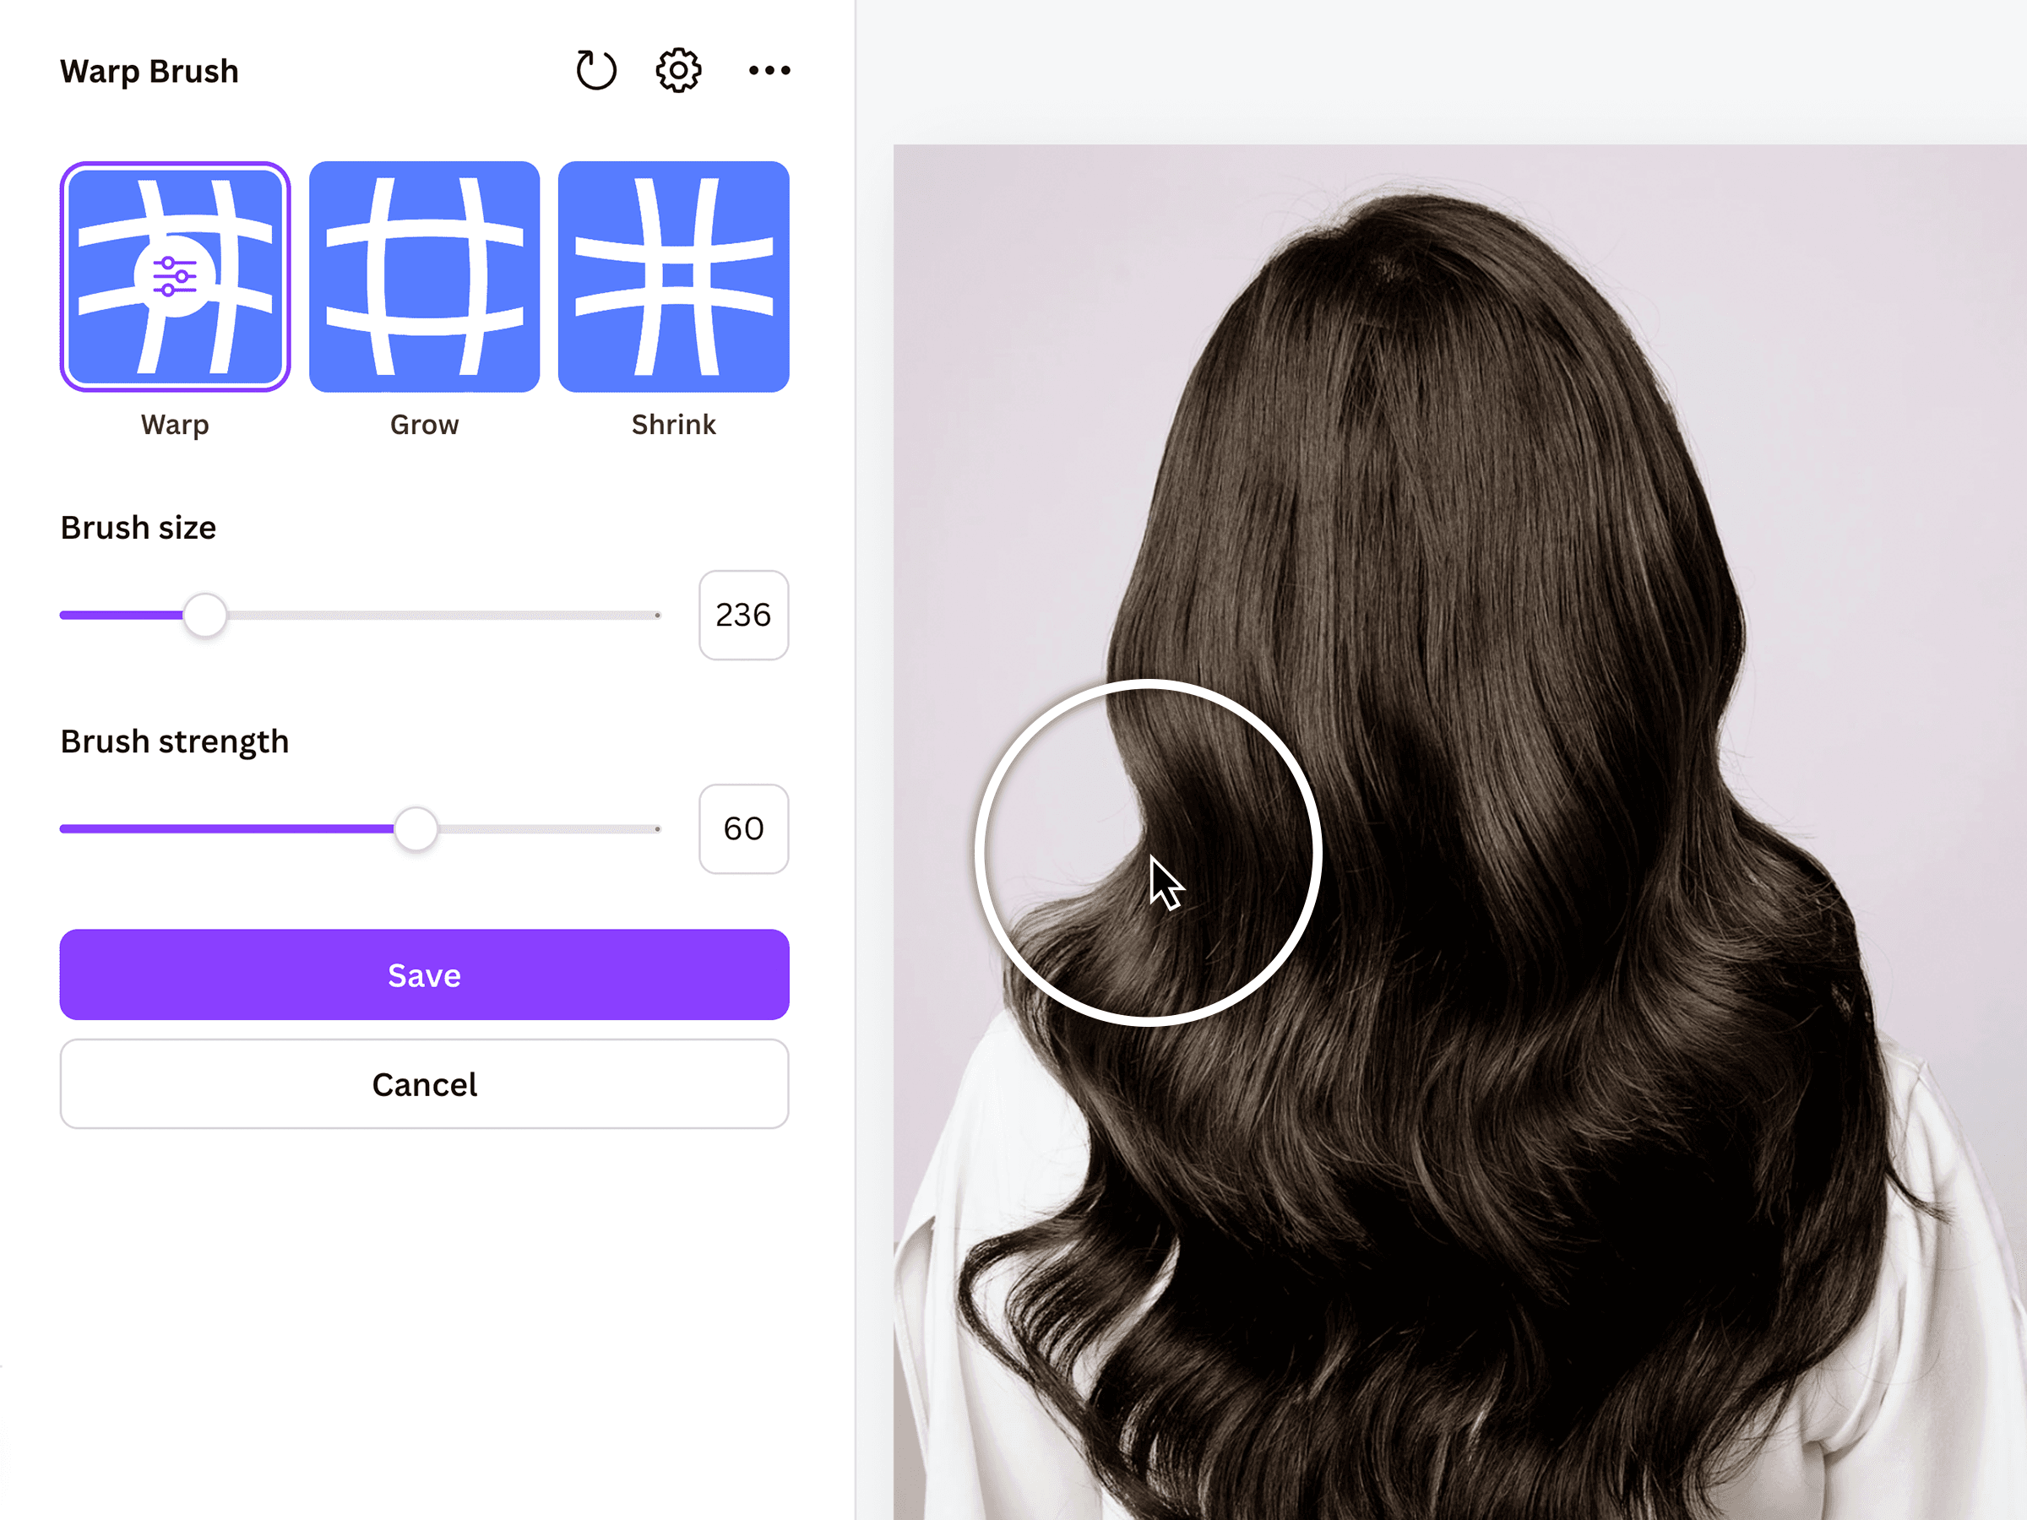Click the hair photo on the canvas
The width and height of the screenshot is (2027, 1520).
click(x=1459, y=832)
